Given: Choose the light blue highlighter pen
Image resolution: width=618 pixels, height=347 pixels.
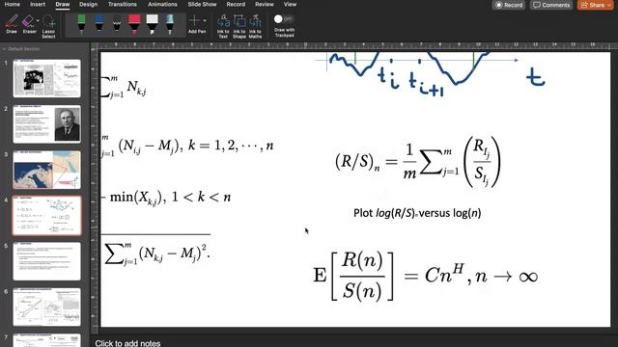Looking at the screenshot, I should tap(170, 24).
